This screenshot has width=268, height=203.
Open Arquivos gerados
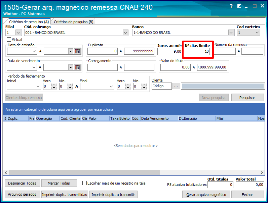click(22, 195)
